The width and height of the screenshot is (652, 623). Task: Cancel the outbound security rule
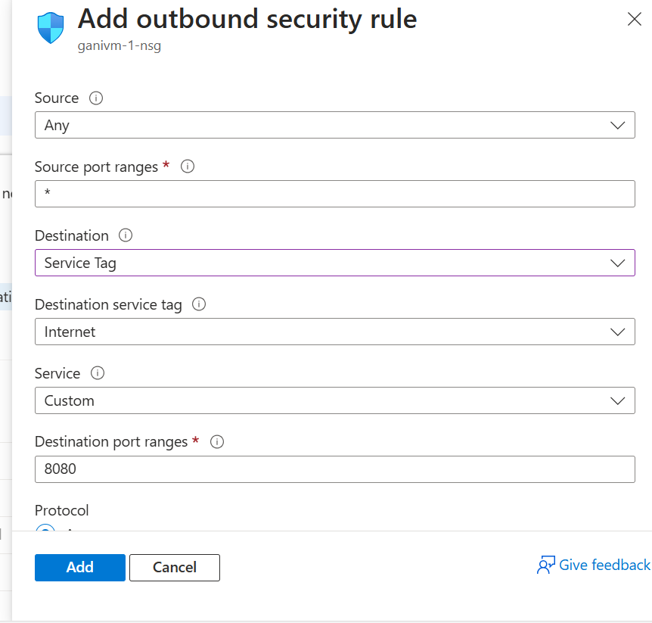174,567
